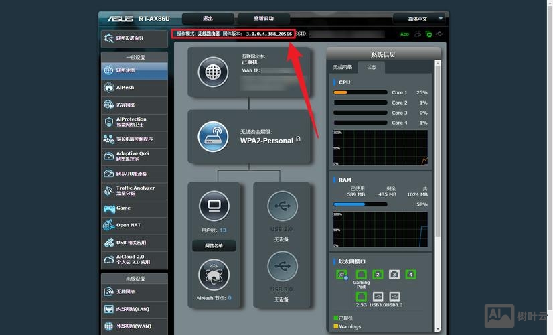Click the Internet status globe icon

[214, 70]
